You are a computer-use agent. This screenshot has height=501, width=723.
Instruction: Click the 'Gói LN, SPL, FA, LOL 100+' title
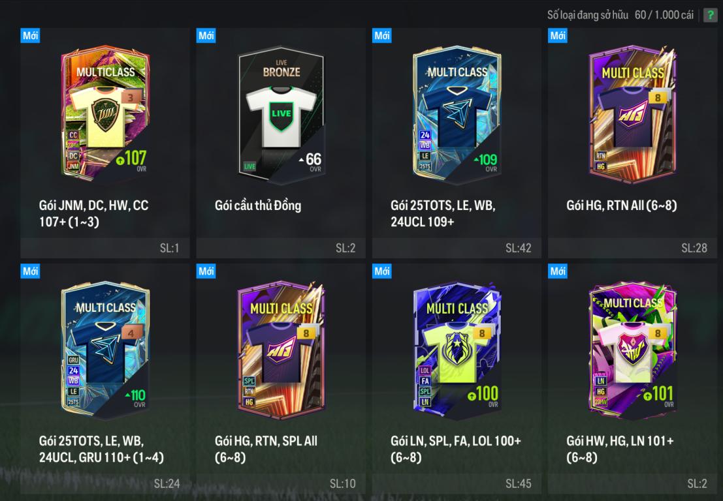456,441
